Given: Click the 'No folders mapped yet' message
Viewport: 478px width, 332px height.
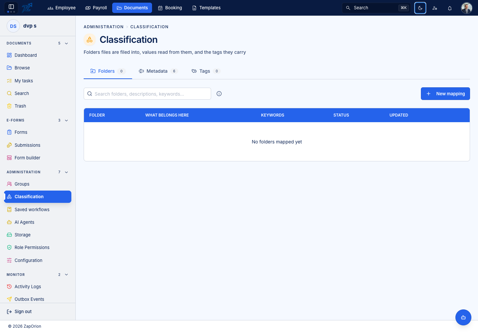Looking at the screenshot, I should [277, 142].
